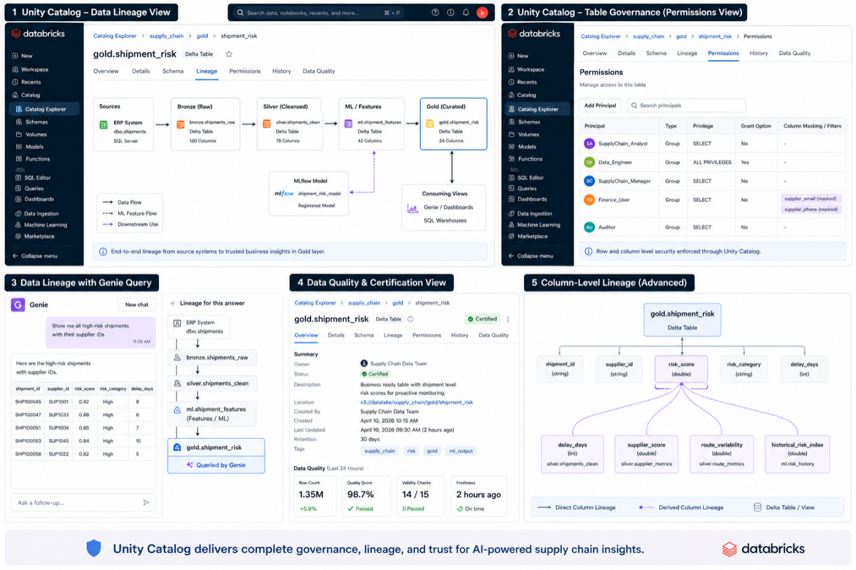Click shipment_risk breadcrumb in Permissions View
This screenshot has height=570, width=856.
(x=715, y=37)
